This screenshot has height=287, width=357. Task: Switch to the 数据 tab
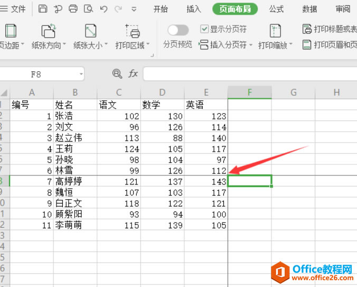[309, 9]
